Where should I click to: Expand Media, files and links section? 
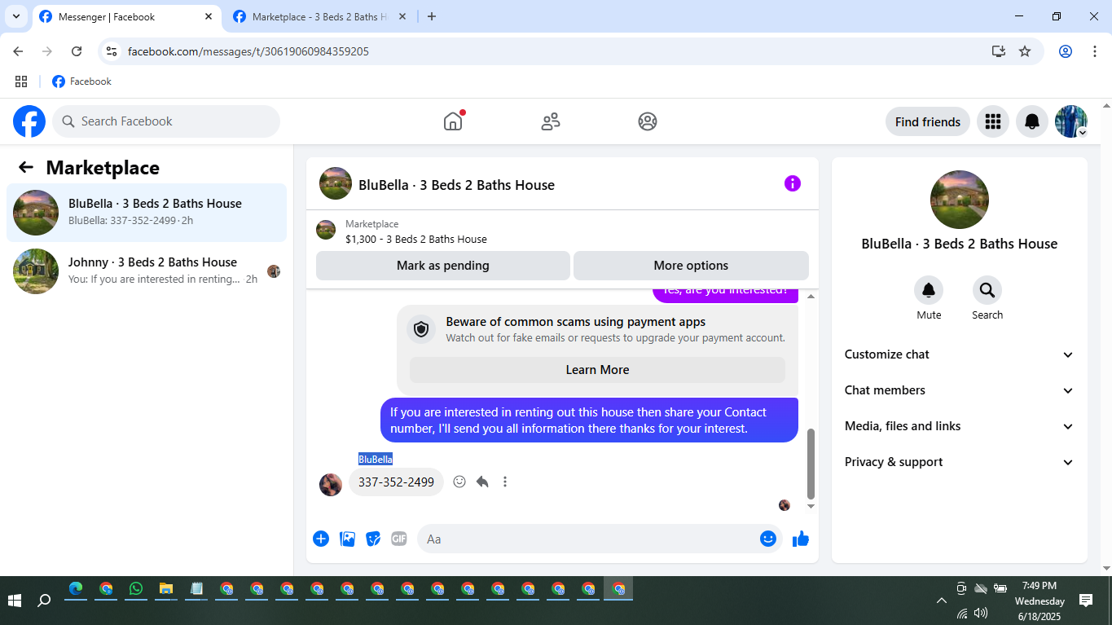pos(960,426)
